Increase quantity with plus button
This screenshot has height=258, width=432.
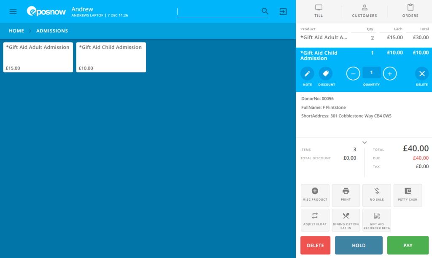390,74
